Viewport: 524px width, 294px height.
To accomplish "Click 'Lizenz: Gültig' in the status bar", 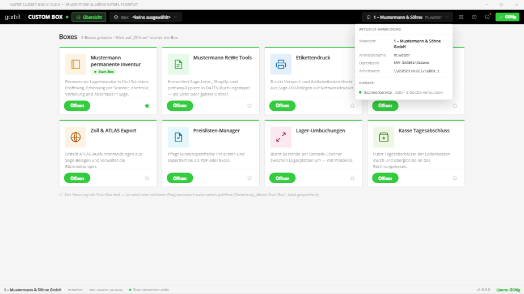I will (508, 289).
